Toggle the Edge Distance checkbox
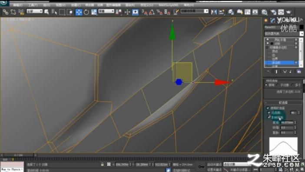 tap(269, 113)
